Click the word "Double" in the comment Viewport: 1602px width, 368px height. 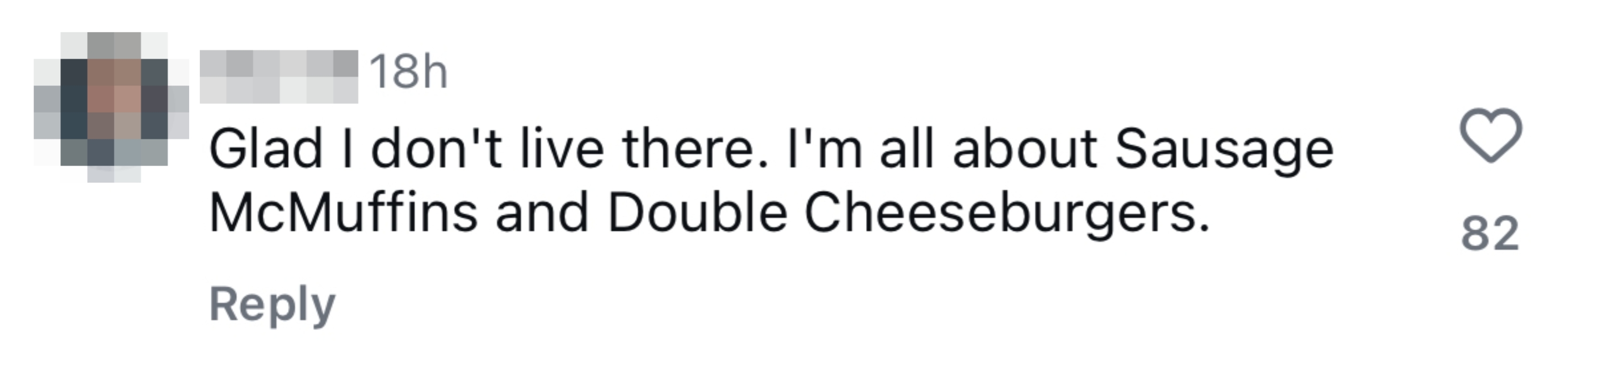697,213
